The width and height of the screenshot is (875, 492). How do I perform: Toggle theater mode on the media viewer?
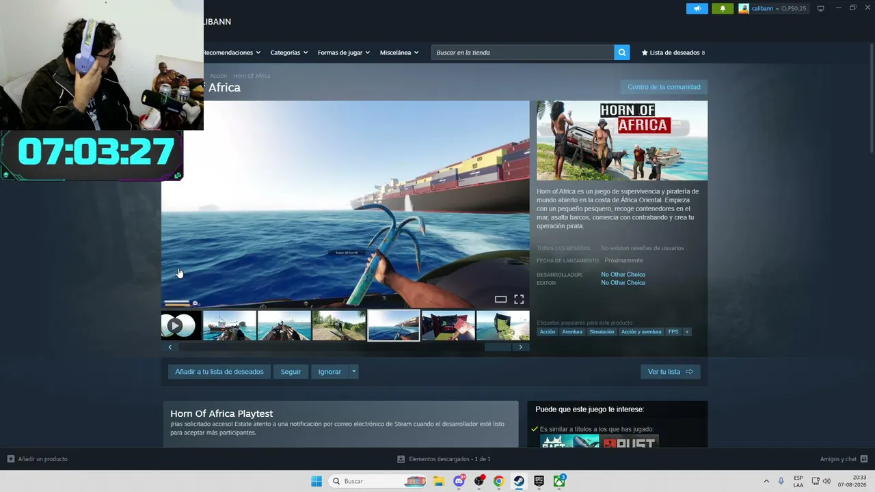(x=500, y=299)
